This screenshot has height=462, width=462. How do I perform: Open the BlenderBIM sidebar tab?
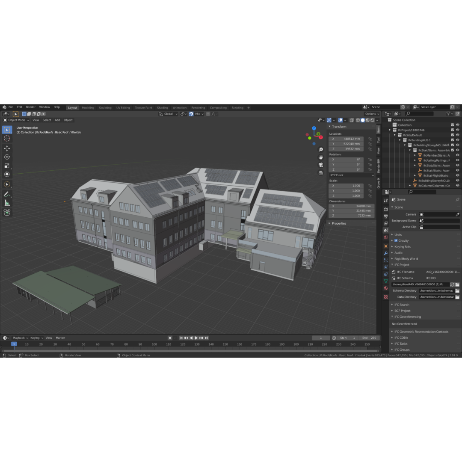click(x=379, y=166)
